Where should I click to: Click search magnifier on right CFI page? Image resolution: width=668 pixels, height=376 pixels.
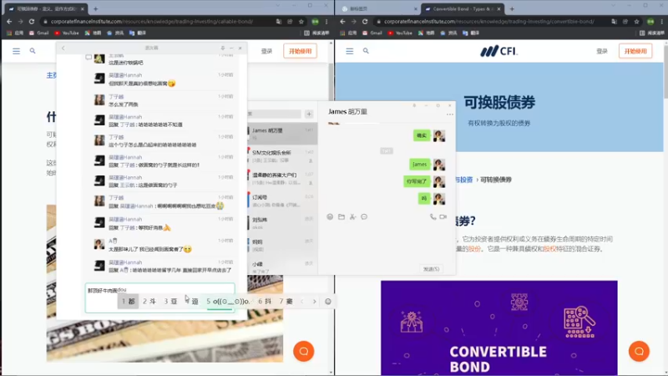click(x=366, y=51)
